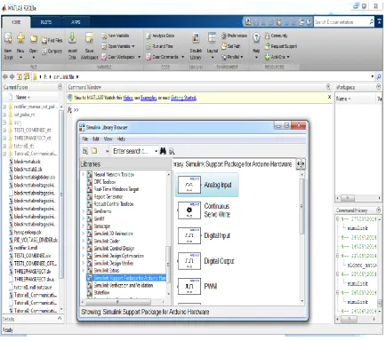Click the binoculars search icon in Library Browser
The image size is (386, 341).
(163, 151)
